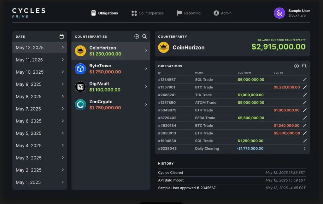Edit obligation #1234567 pencil icon
Viewport: 323px width, 204px height.
pyautogui.click(x=305, y=80)
